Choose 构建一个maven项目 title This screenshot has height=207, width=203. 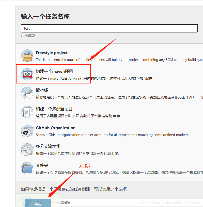tap(54, 72)
